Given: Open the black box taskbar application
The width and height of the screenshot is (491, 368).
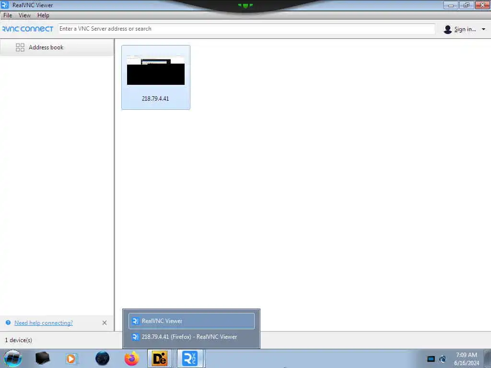Looking at the screenshot, I should pyautogui.click(x=43, y=358).
